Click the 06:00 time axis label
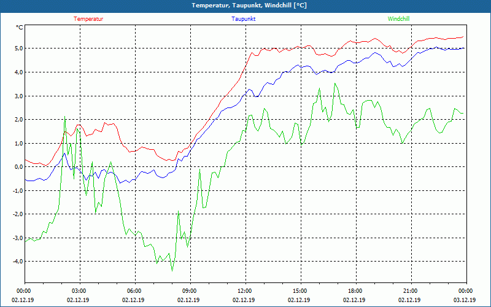 (x=135, y=291)
